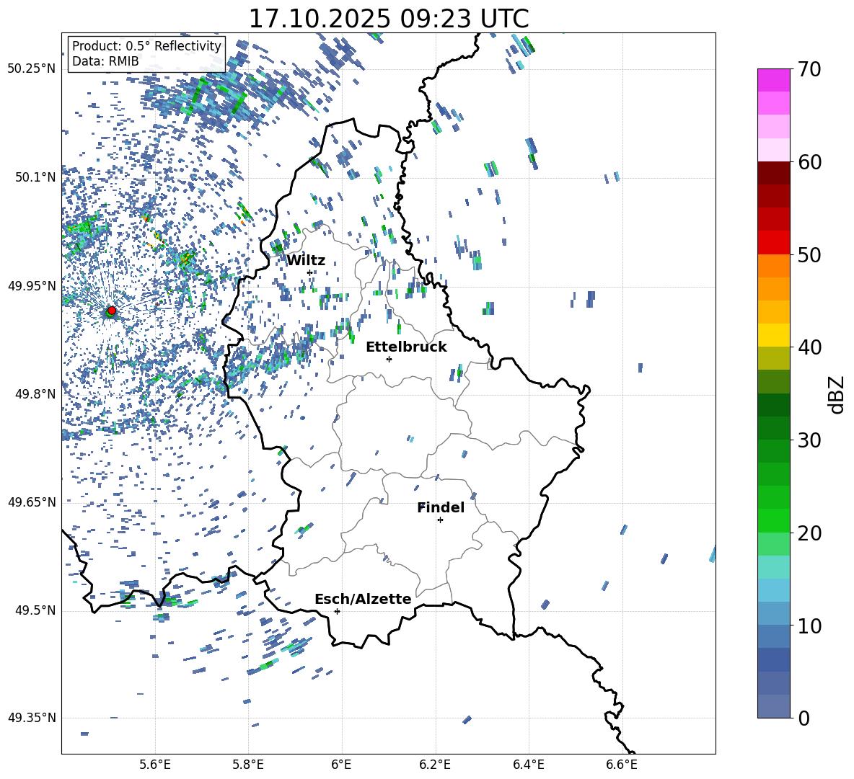Click the colorbar tick label 60
Viewport: 854px width, 779px height.
pyautogui.click(x=809, y=162)
